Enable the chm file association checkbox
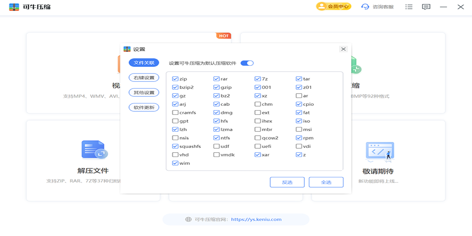Viewport: 472px width, 236px height. (258, 104)
